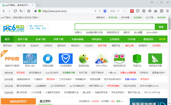Click the PM 2.5 APP大全 link
Image resolution: width=171 pixels, height=105 pixels.
pyautogui.click(x=152, y=92)
